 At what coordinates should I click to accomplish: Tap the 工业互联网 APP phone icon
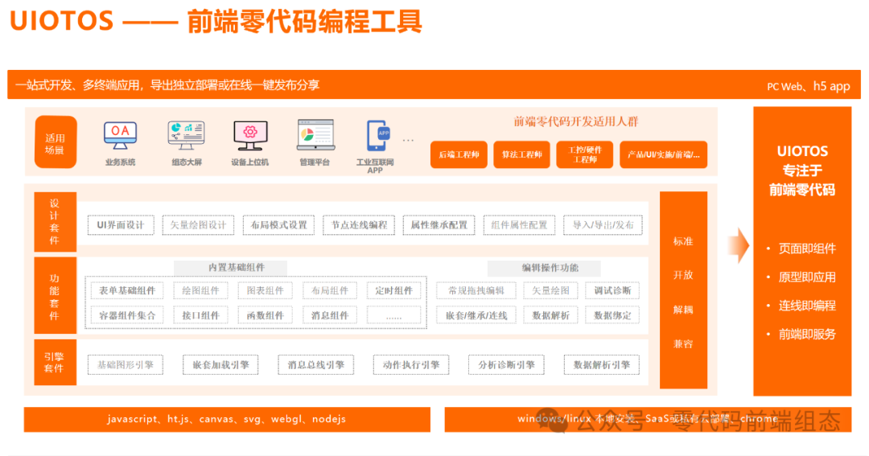[377, 136]
